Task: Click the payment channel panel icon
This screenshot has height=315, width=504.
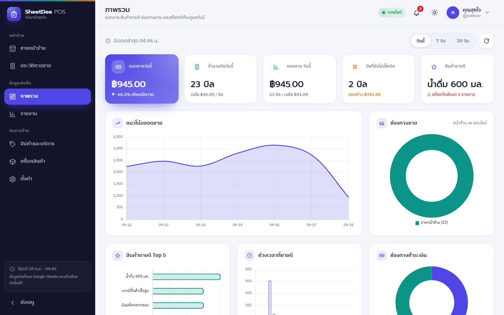Action: [382, 255]
